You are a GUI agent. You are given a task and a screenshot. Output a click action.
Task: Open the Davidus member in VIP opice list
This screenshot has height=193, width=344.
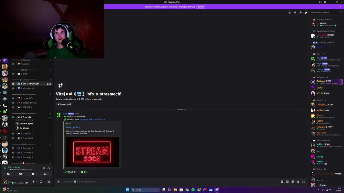327,82
